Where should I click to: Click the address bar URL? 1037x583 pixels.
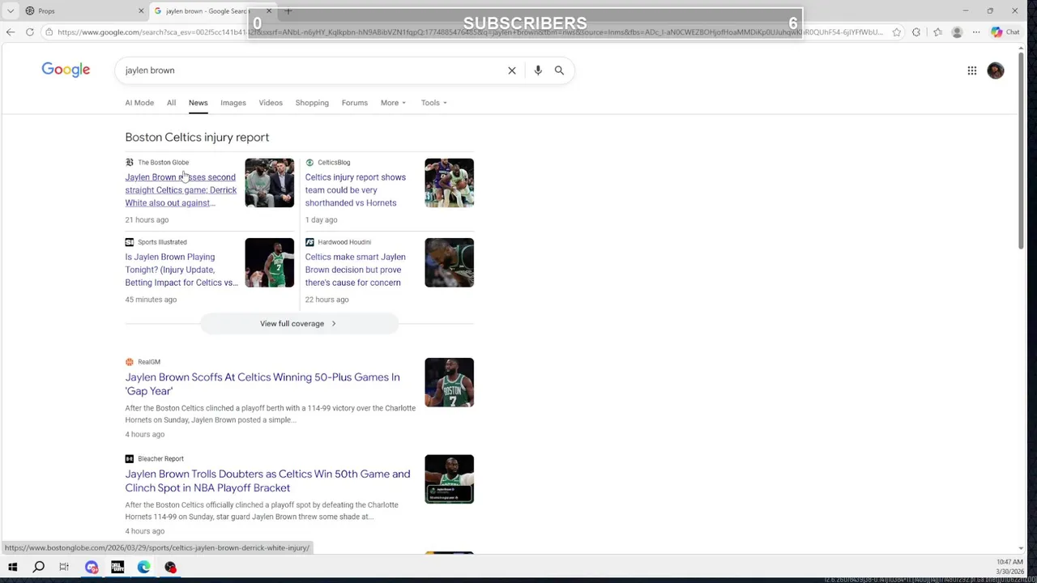[x=470, y=32]
